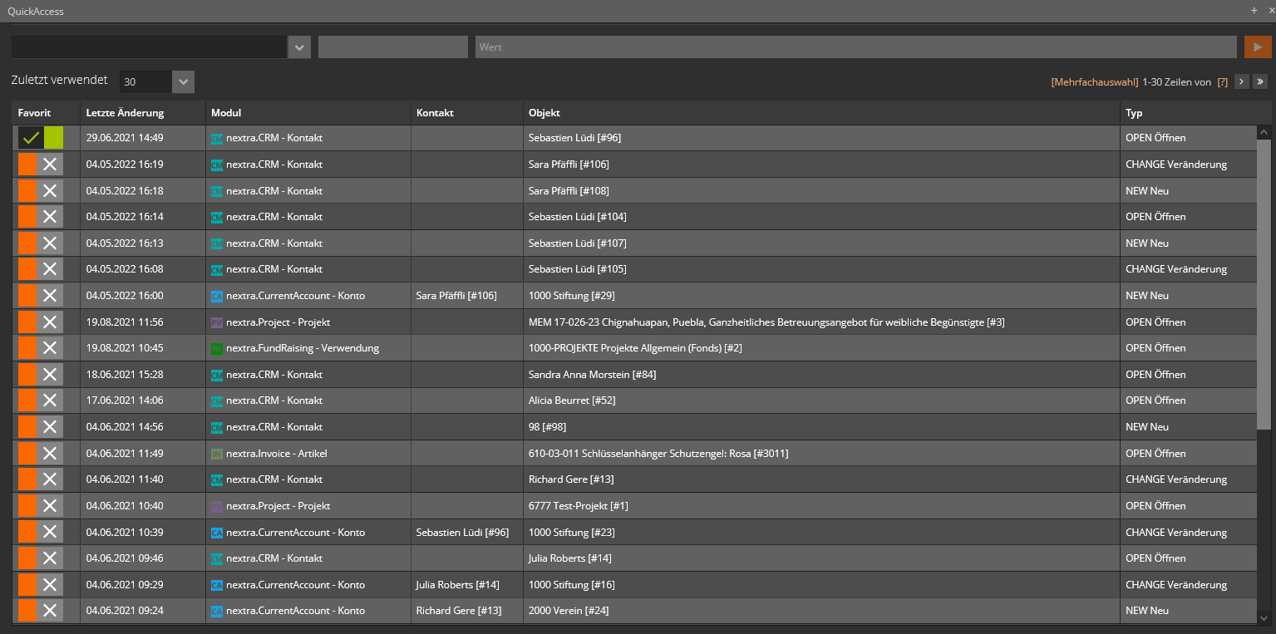The width and height of the screenshot is (1276, 634).
Task: Click the plus icon to add a new tab
Action: pos(1254,11)
